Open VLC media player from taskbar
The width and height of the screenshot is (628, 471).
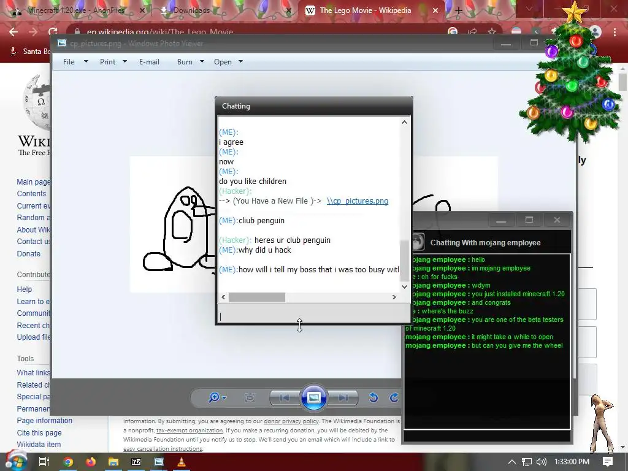point(182,462)
